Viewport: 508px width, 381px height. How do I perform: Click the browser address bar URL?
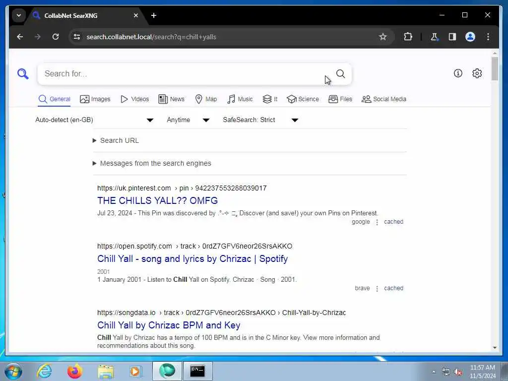coord(151,37)
